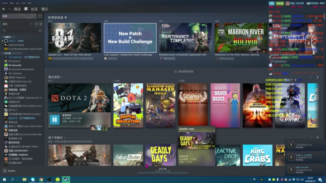
Task: Open the 游戏 category filter dropdown
Action: tap(18, 24)
